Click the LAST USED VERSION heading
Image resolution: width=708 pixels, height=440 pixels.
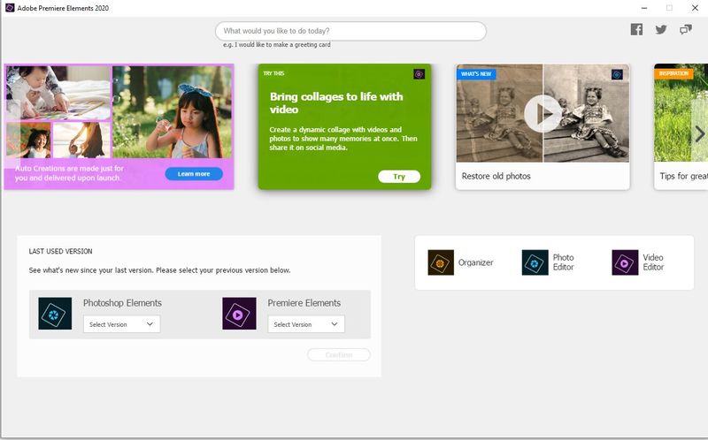click(60, 251)
